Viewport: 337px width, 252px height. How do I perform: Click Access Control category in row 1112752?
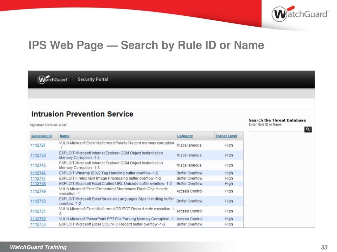[190, 219]
